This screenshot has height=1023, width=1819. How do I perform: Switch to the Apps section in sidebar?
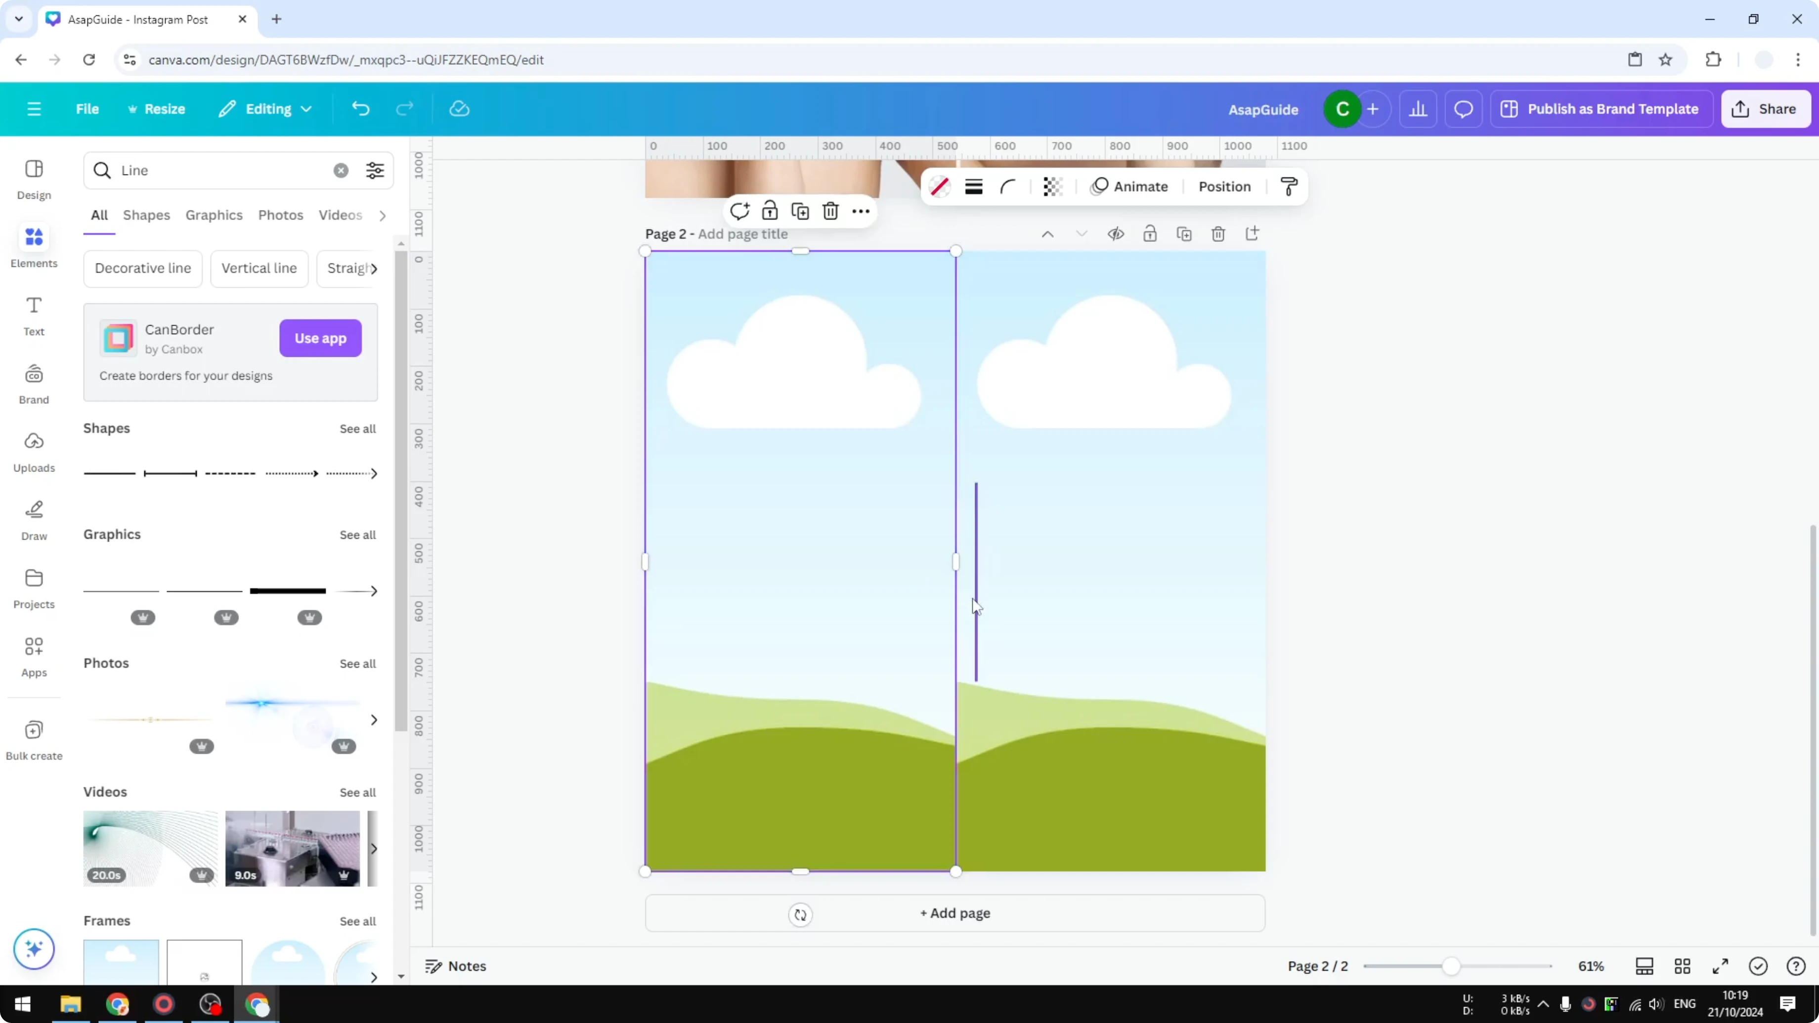33,655
